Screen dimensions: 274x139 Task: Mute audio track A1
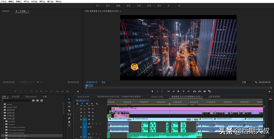(93, 124)
